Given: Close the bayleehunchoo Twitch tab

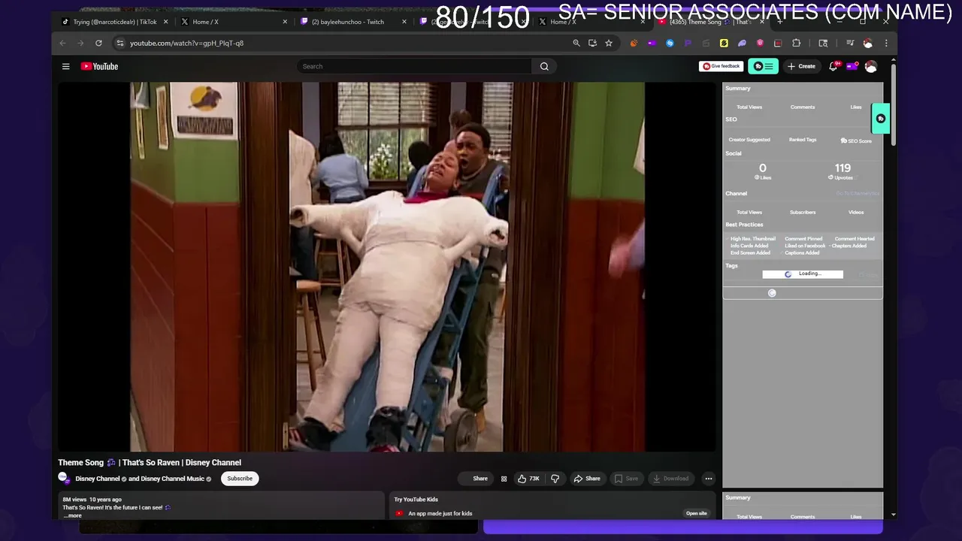Looking at the screenshot, I should (404, 22).
